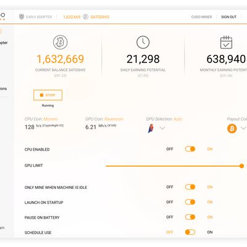
Task: Click the GPU LIMIT label
Action: [x=33, y=165]
